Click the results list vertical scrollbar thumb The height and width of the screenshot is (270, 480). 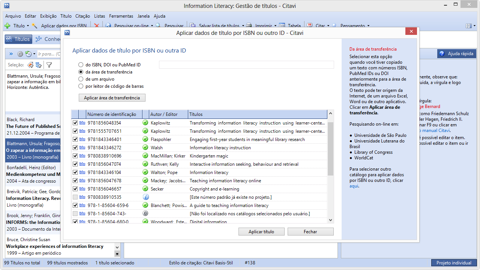click(x=330, y=148)
